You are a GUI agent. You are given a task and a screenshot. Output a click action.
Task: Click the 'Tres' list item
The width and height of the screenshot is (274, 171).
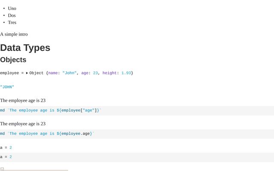pos(12,22)
